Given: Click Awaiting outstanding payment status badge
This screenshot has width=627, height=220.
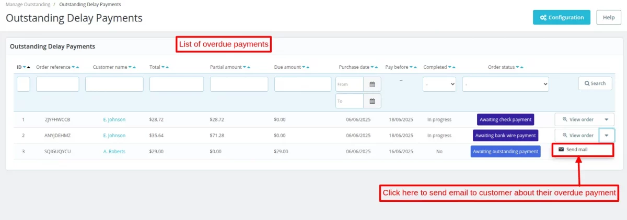Looking at the screenshot, I should tap(506, 152).
